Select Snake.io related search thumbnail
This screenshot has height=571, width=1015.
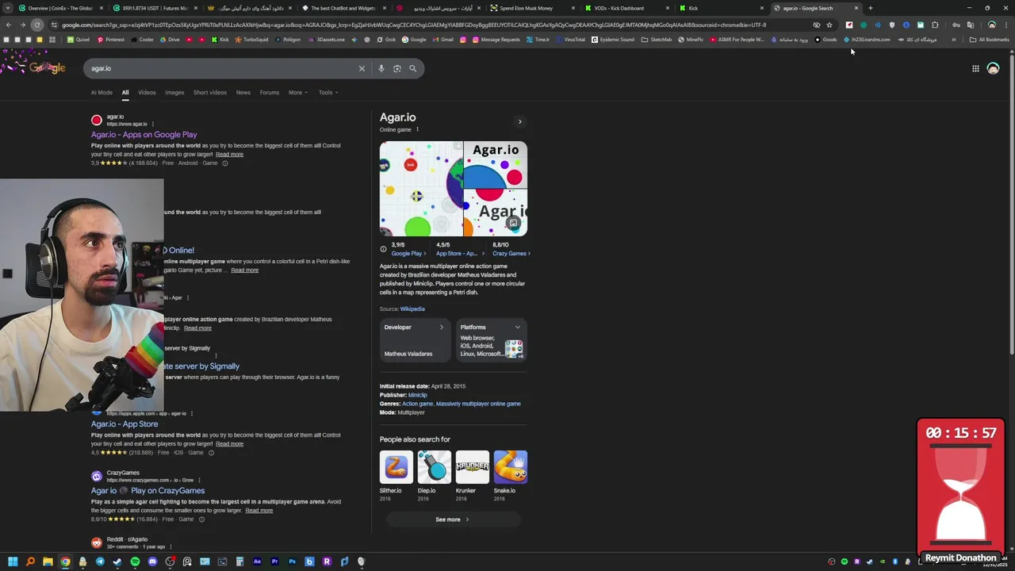510,467
